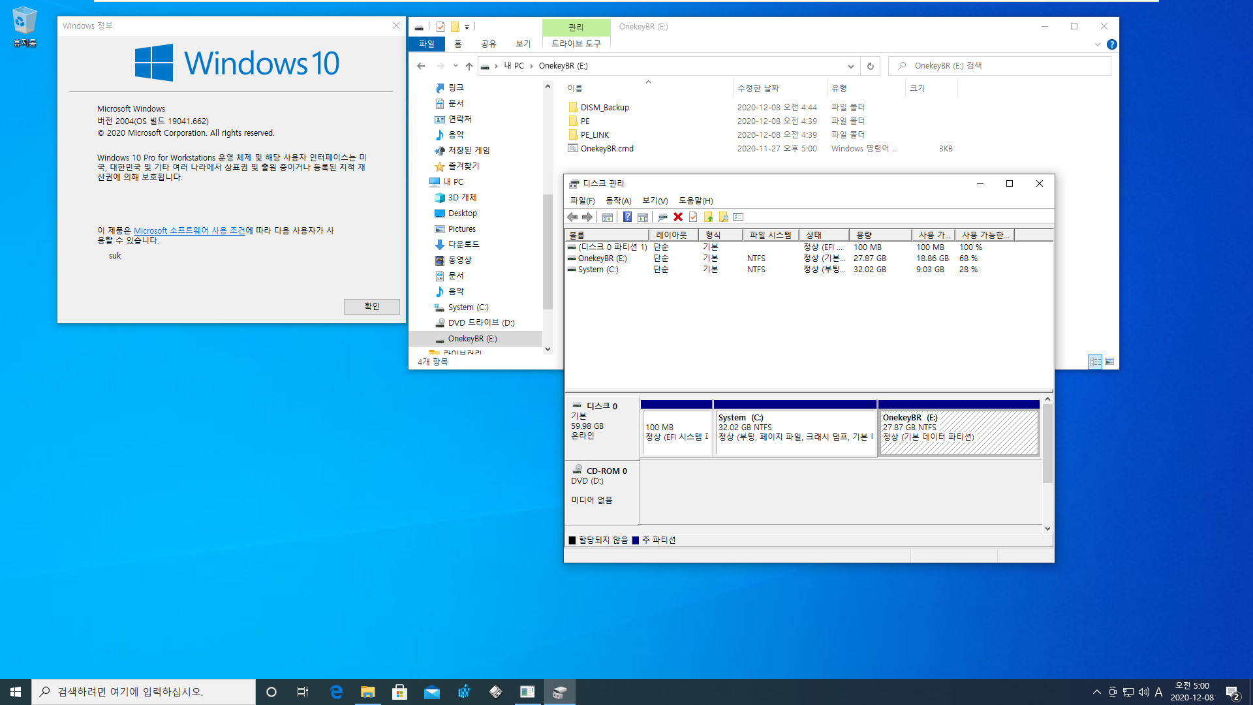The image size is (1253, 705).
Task: Select System (C:) partition block on Disk 0
Action: [x=795, y=432]
